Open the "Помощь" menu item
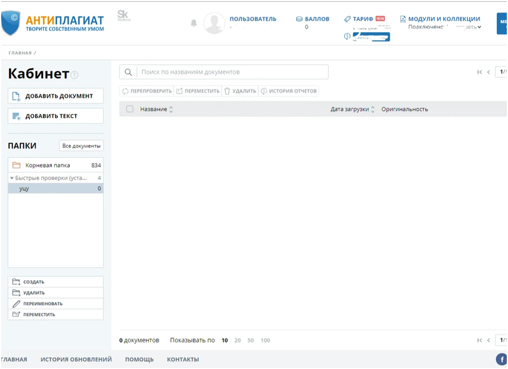 pyautogui.click(x=138, y=359)
